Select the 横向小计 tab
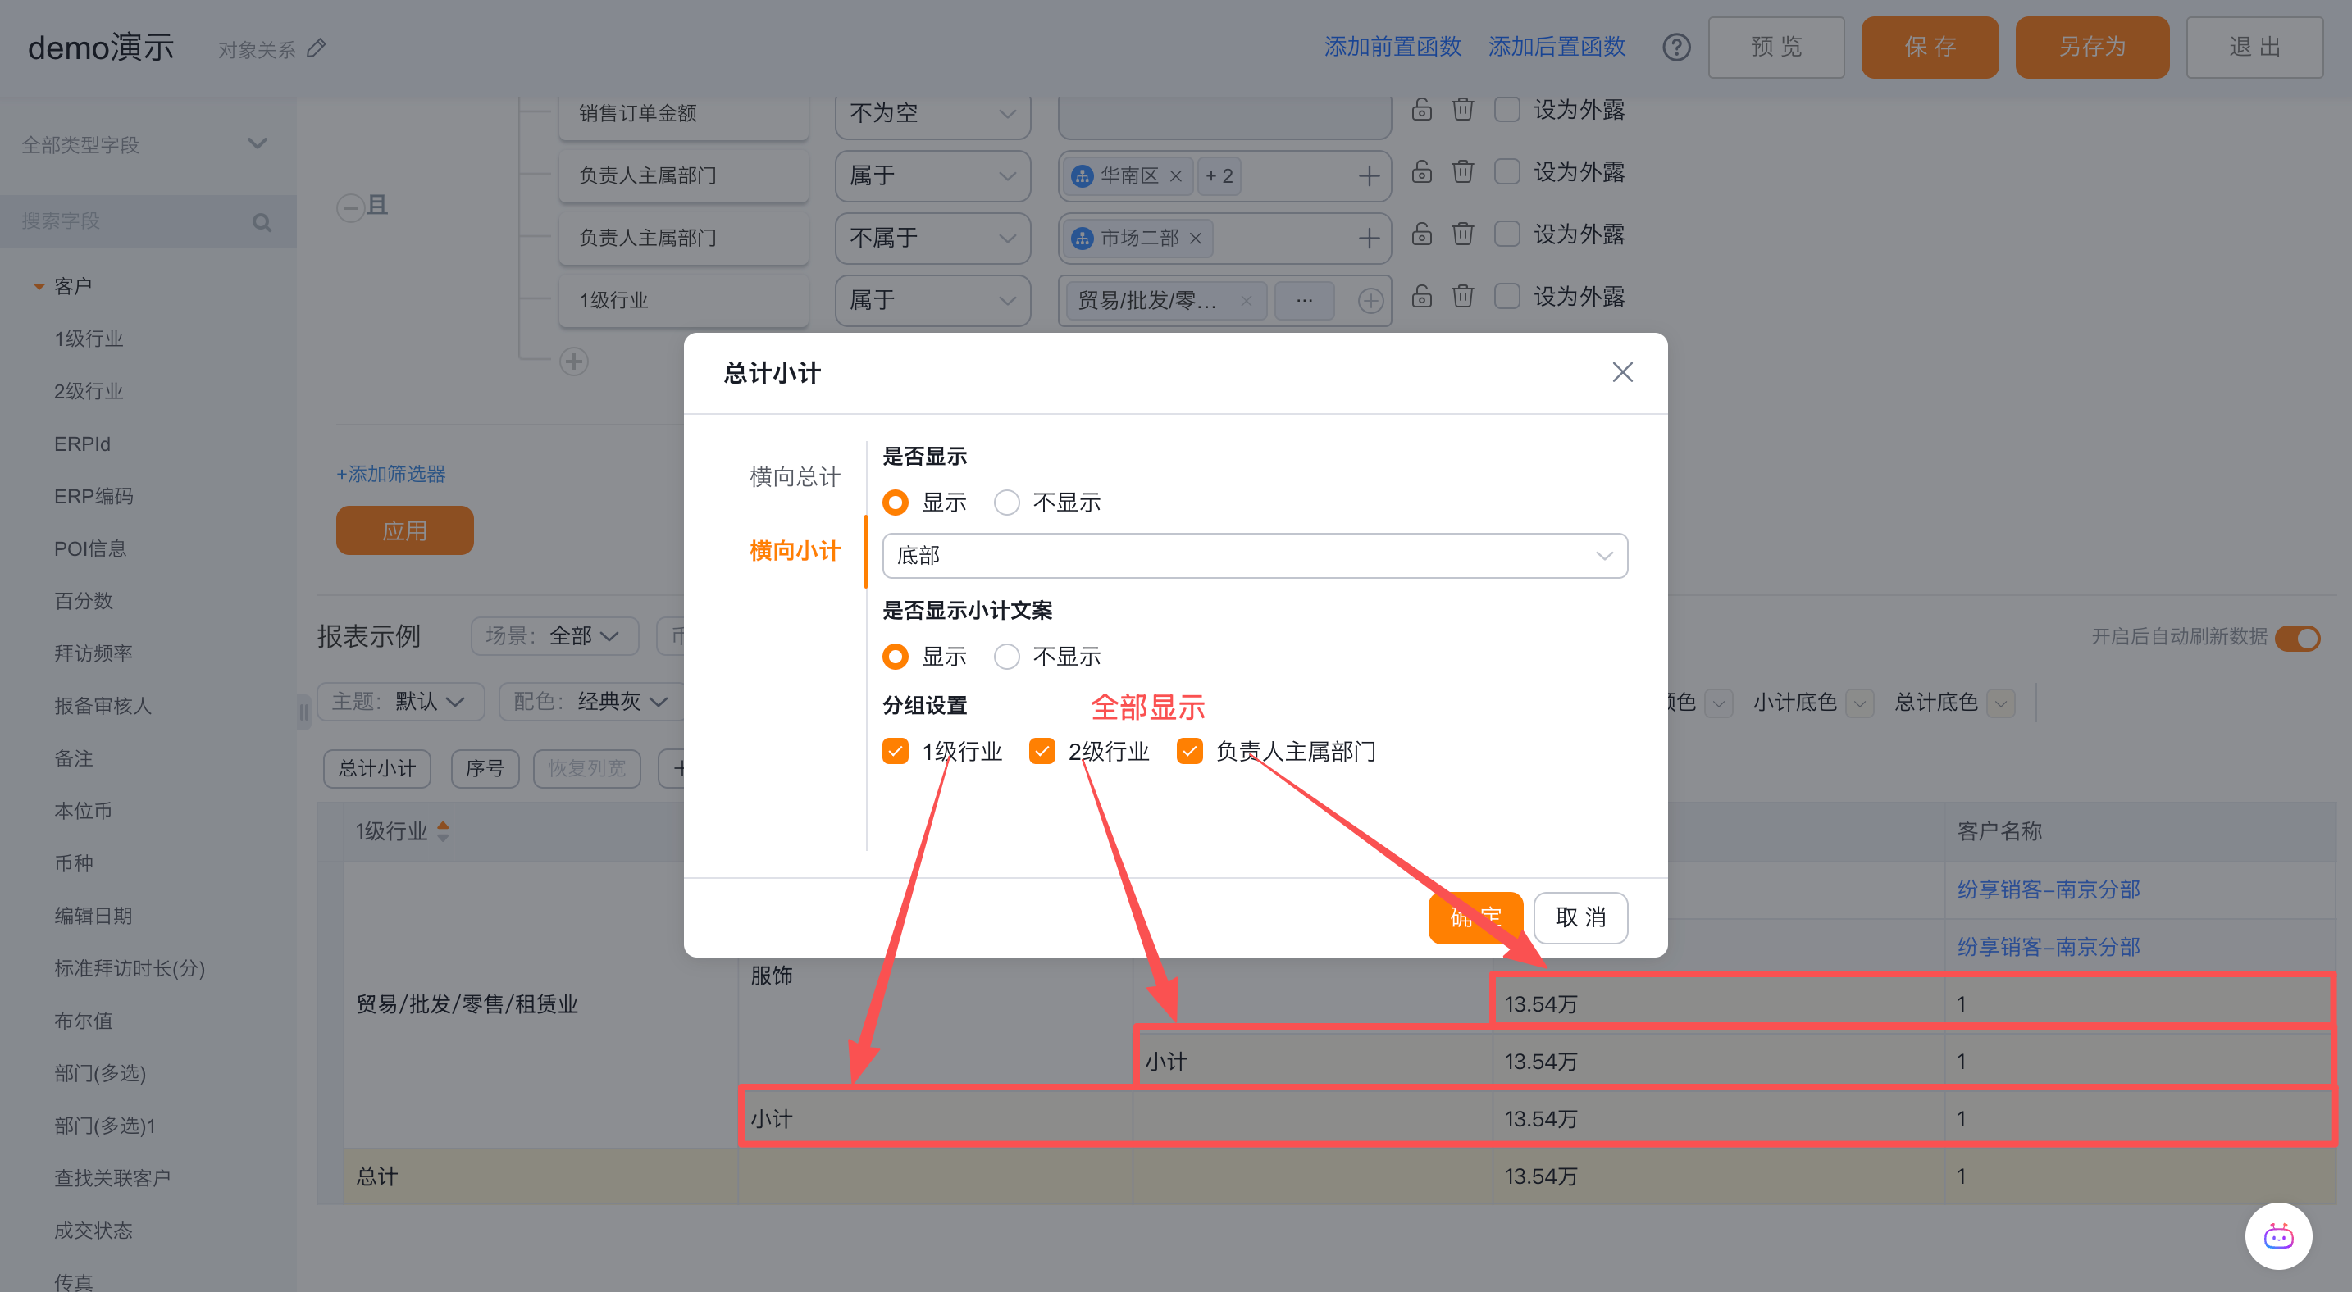Viewport: 2352px width, 1292px height. pyautogui.click(x=794, y=550)
